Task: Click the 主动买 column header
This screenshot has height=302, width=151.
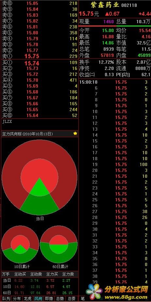Action: (20, 274)
